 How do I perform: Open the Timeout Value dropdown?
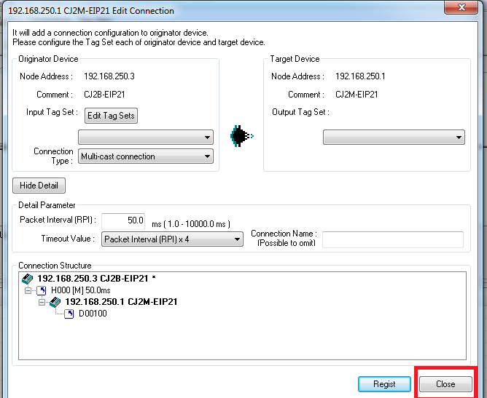pos(172,239)
